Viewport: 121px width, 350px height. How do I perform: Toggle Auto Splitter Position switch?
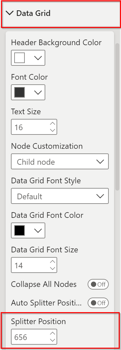(x=98, y=303)
